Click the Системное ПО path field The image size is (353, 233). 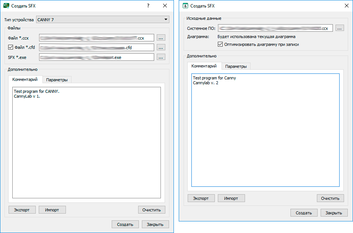click(275, 28)
